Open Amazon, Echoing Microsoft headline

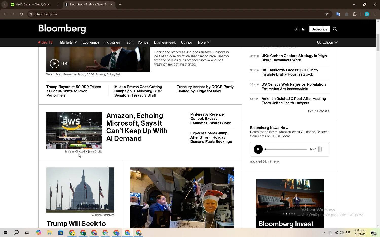(137, 127)
